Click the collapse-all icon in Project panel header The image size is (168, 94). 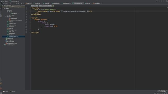[19, 3]
